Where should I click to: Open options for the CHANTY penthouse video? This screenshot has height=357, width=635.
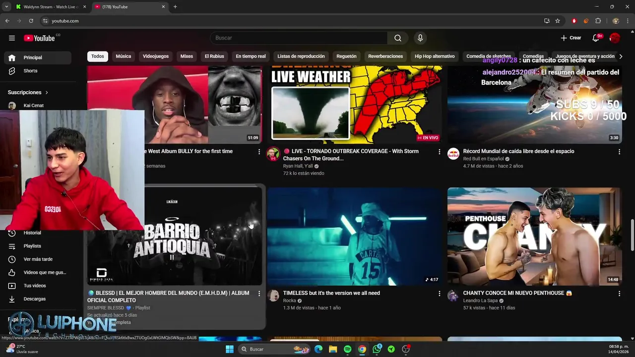click(619, 294)
